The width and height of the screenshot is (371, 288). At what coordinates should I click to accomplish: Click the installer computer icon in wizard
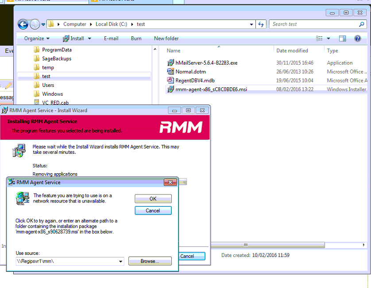point(19,150)
